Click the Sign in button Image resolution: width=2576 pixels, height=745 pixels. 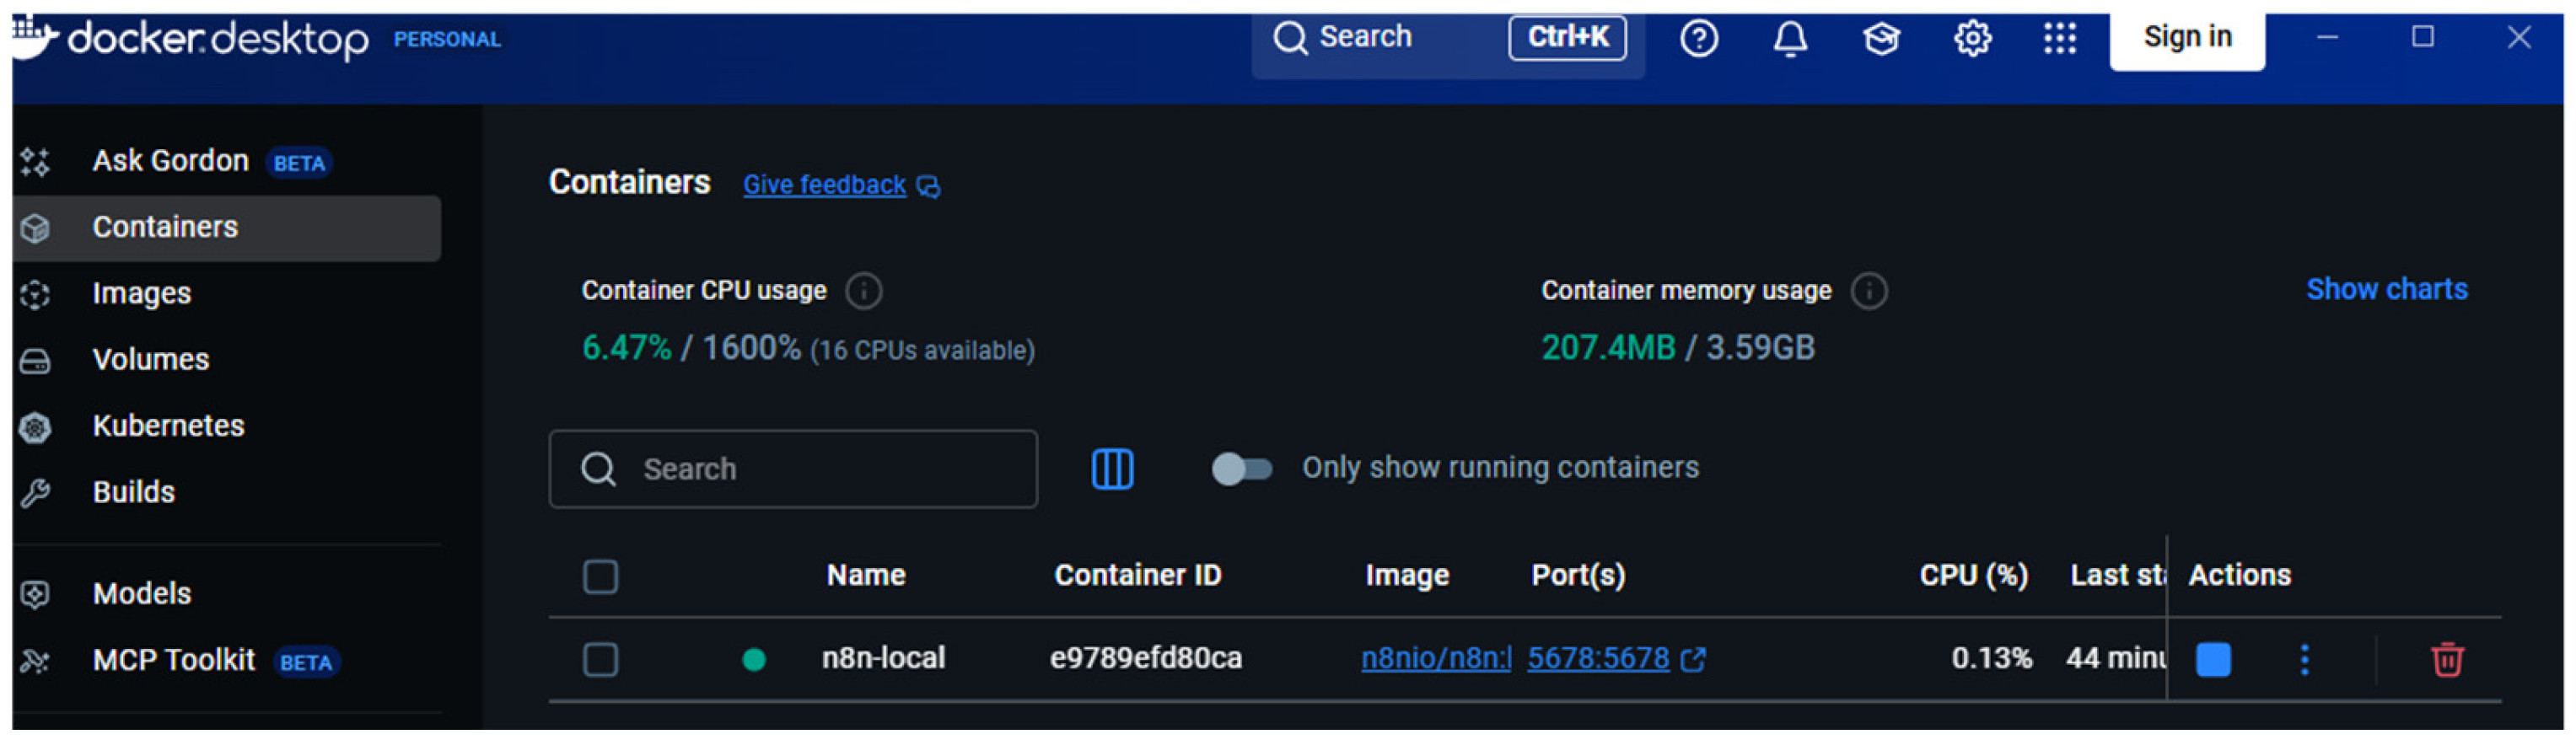(x=2187, y=38)
